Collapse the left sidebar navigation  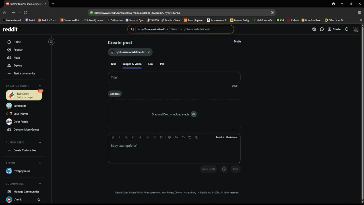coord(51,42)
